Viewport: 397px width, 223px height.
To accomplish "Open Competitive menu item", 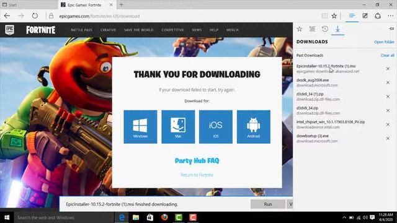I will click(x=172, y=30).
